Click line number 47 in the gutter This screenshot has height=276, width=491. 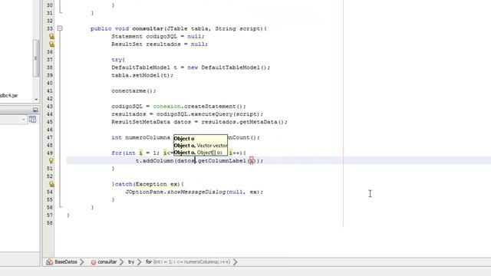coord(49,137)
